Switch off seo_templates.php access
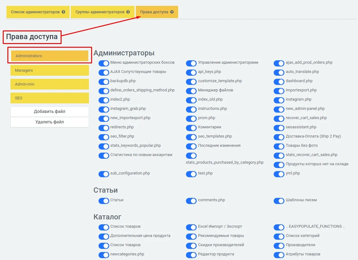The height and width of the screenshot is (260, 358). coord(191,137)
